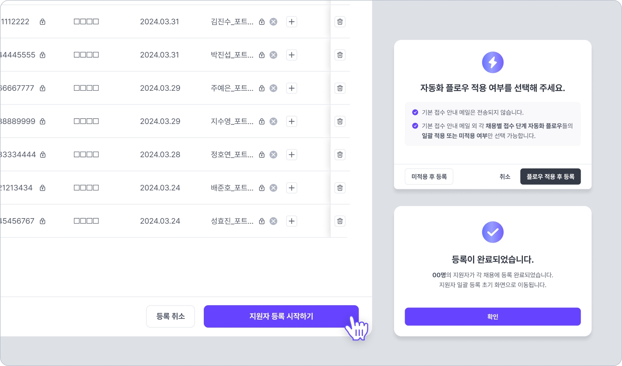
Task: Delete the 성효진 applicant row
Action: click(x=340, y=221)
